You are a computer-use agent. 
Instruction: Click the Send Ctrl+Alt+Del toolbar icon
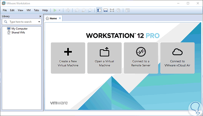click(68, 10)
